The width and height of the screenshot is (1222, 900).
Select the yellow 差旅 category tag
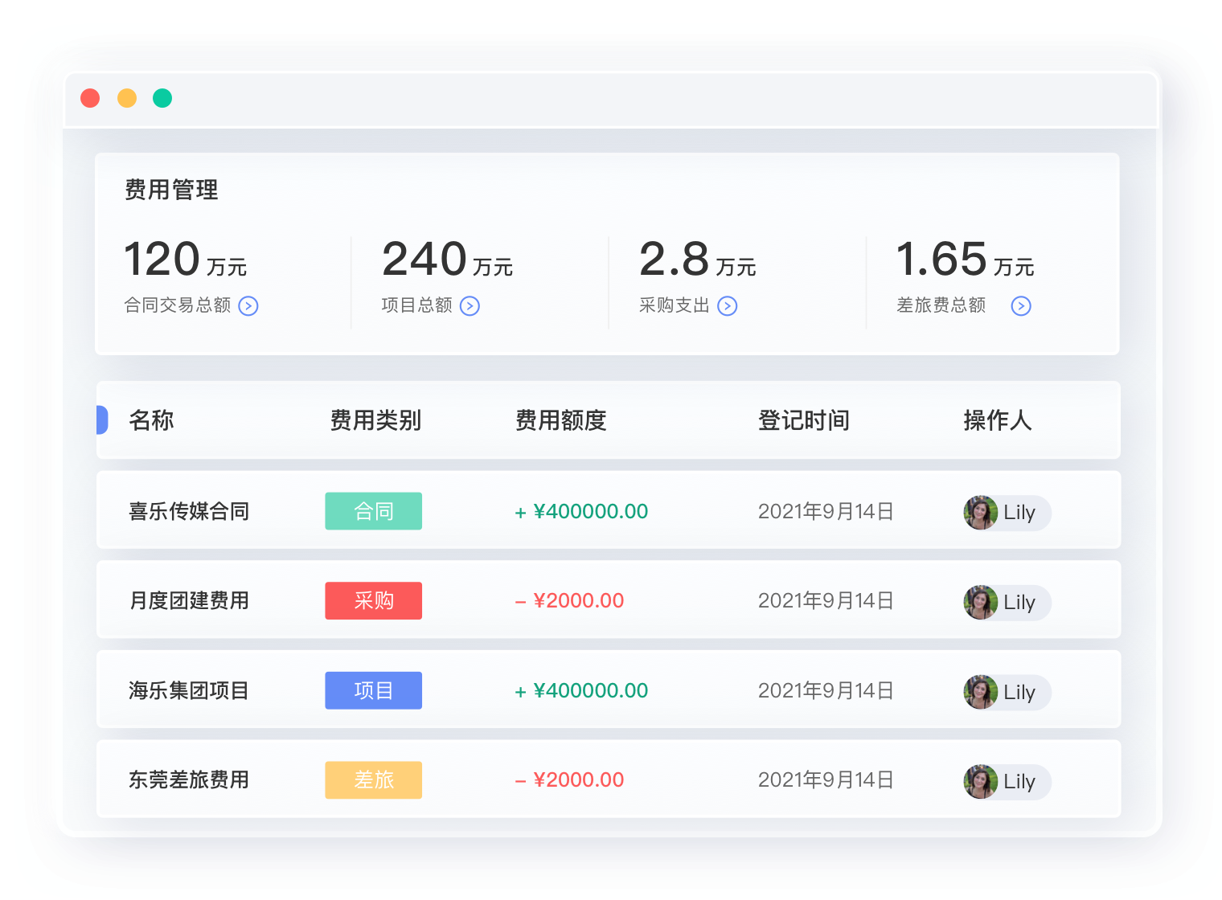pyautogui.click(x=373, y=779)
